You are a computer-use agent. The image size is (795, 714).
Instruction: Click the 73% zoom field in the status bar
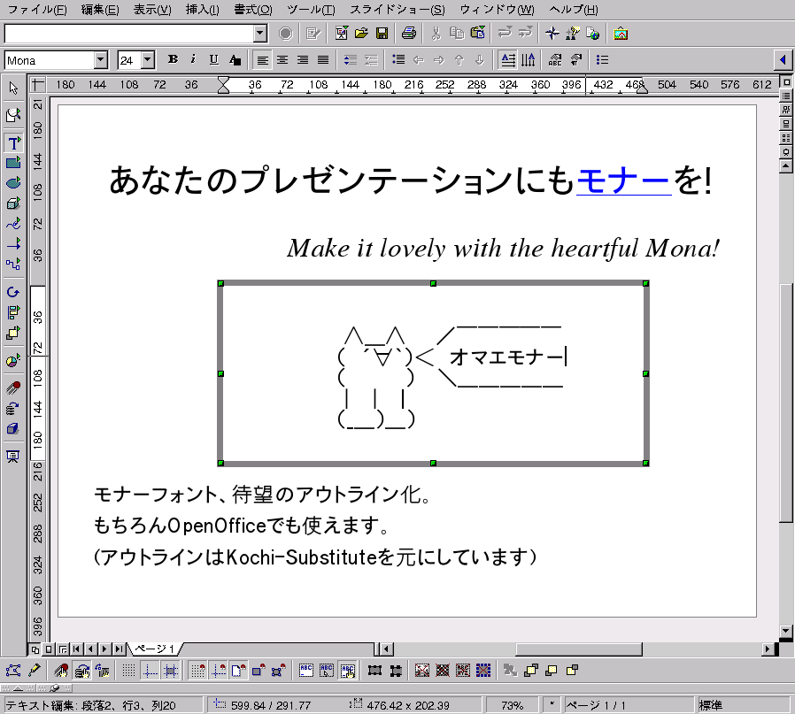point(512,705)
